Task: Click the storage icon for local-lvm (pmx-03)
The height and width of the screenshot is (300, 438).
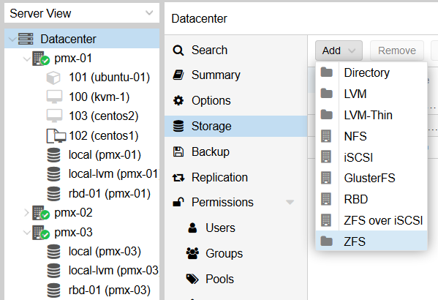Action: tap(53, 270)
